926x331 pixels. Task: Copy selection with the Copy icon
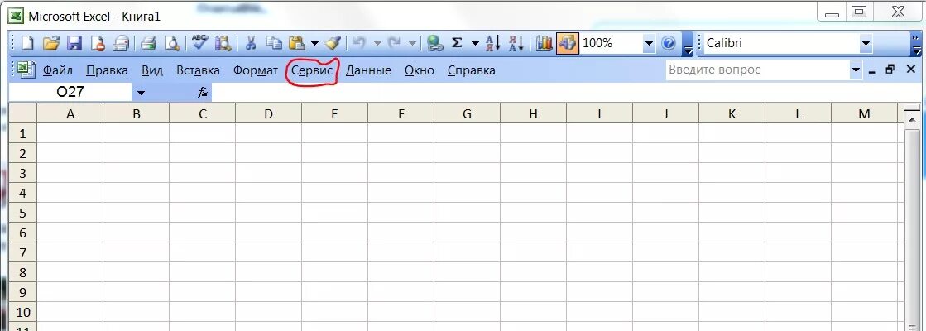[273, 43]
